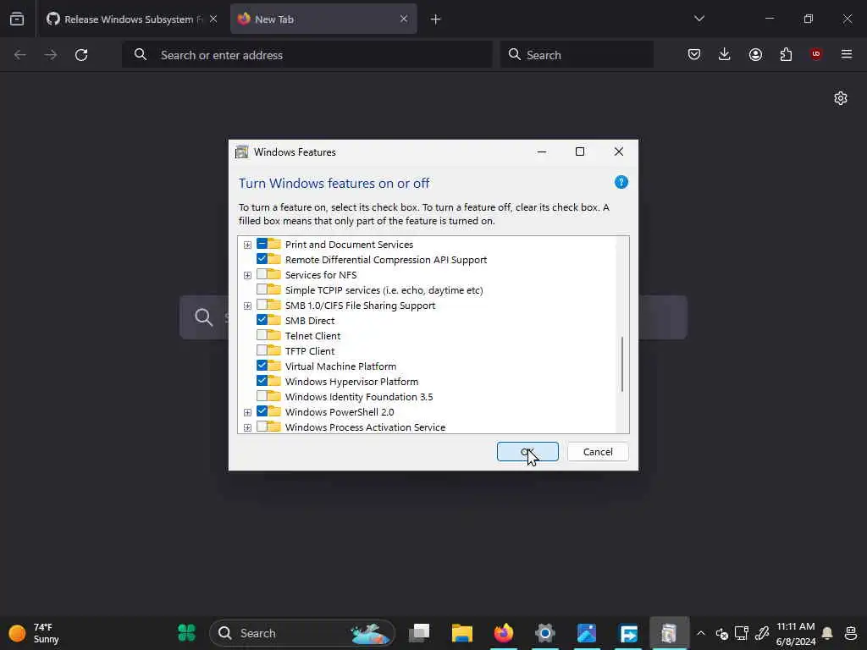Select the Virtual Machine Platform label
The image size is (867, 650).
pyautogui.click(x=340, y=366)
